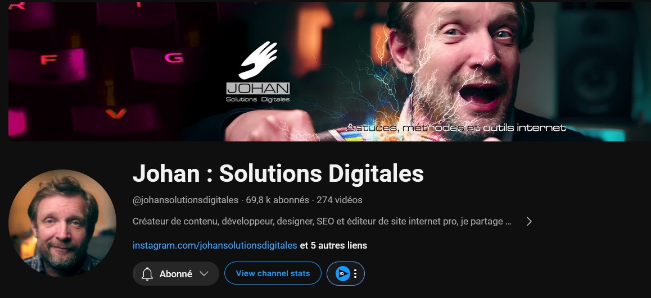This screenshot has height=298, width=651.
Task: Open the vidIQ round blue icon
Action: 342,273
